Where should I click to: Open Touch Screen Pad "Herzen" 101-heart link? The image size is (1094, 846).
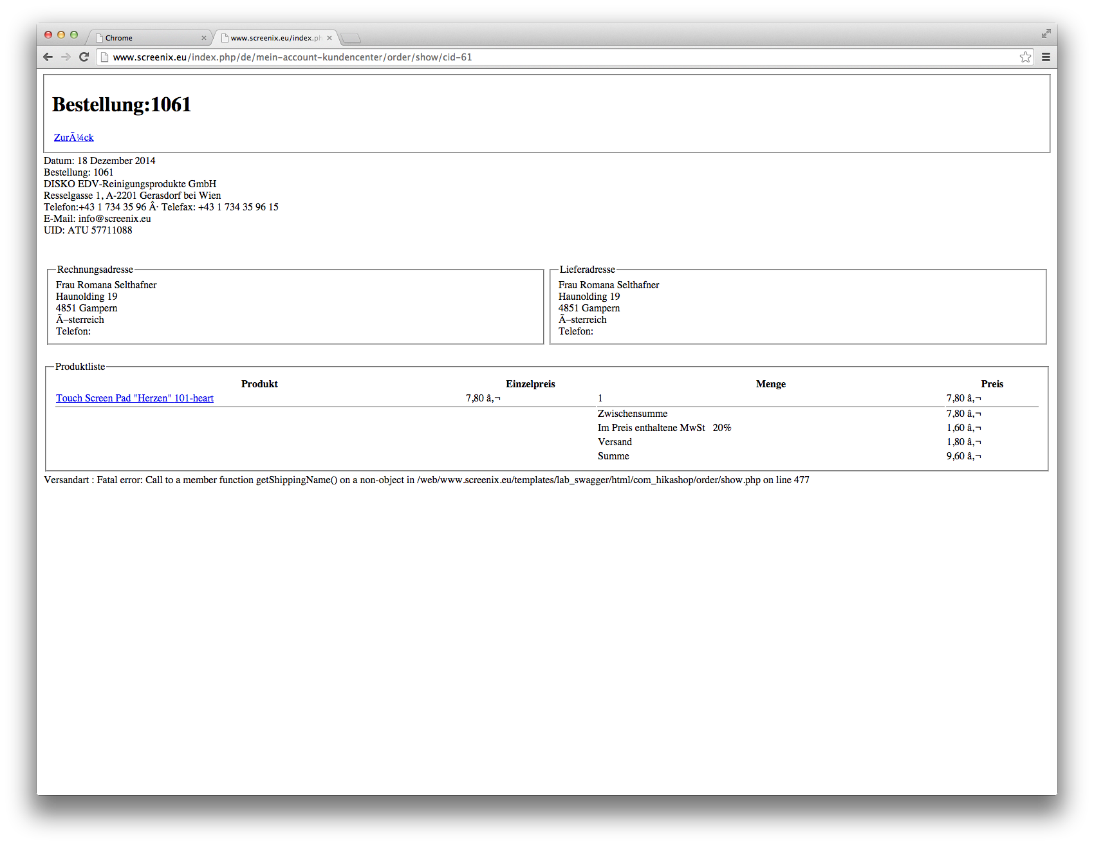click(x=134, y=398)
